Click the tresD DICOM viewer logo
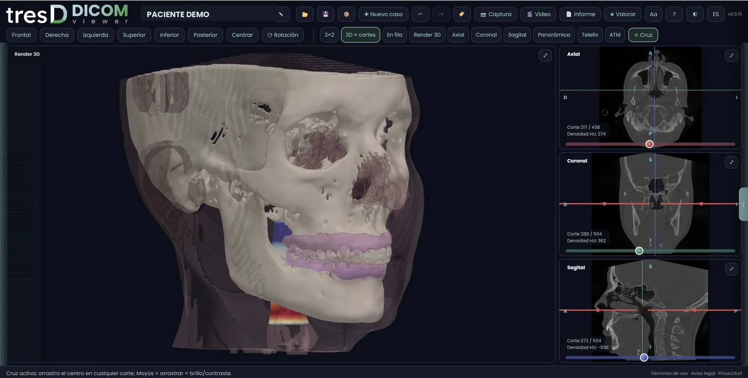The height and width of the screenshot is (378, 748). coord(67,14)
